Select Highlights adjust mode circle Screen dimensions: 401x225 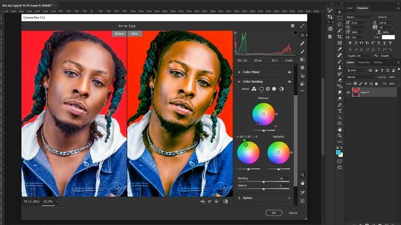click(274, 89)
